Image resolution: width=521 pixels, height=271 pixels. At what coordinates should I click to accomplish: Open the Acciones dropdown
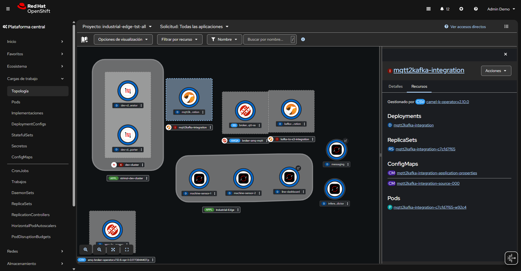[496, 71]
